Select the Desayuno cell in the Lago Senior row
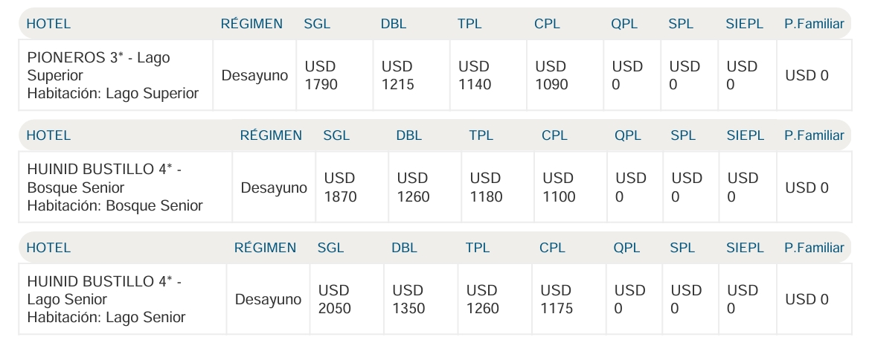This screenshot has width=872, height=343. click(x=269, y=299)
